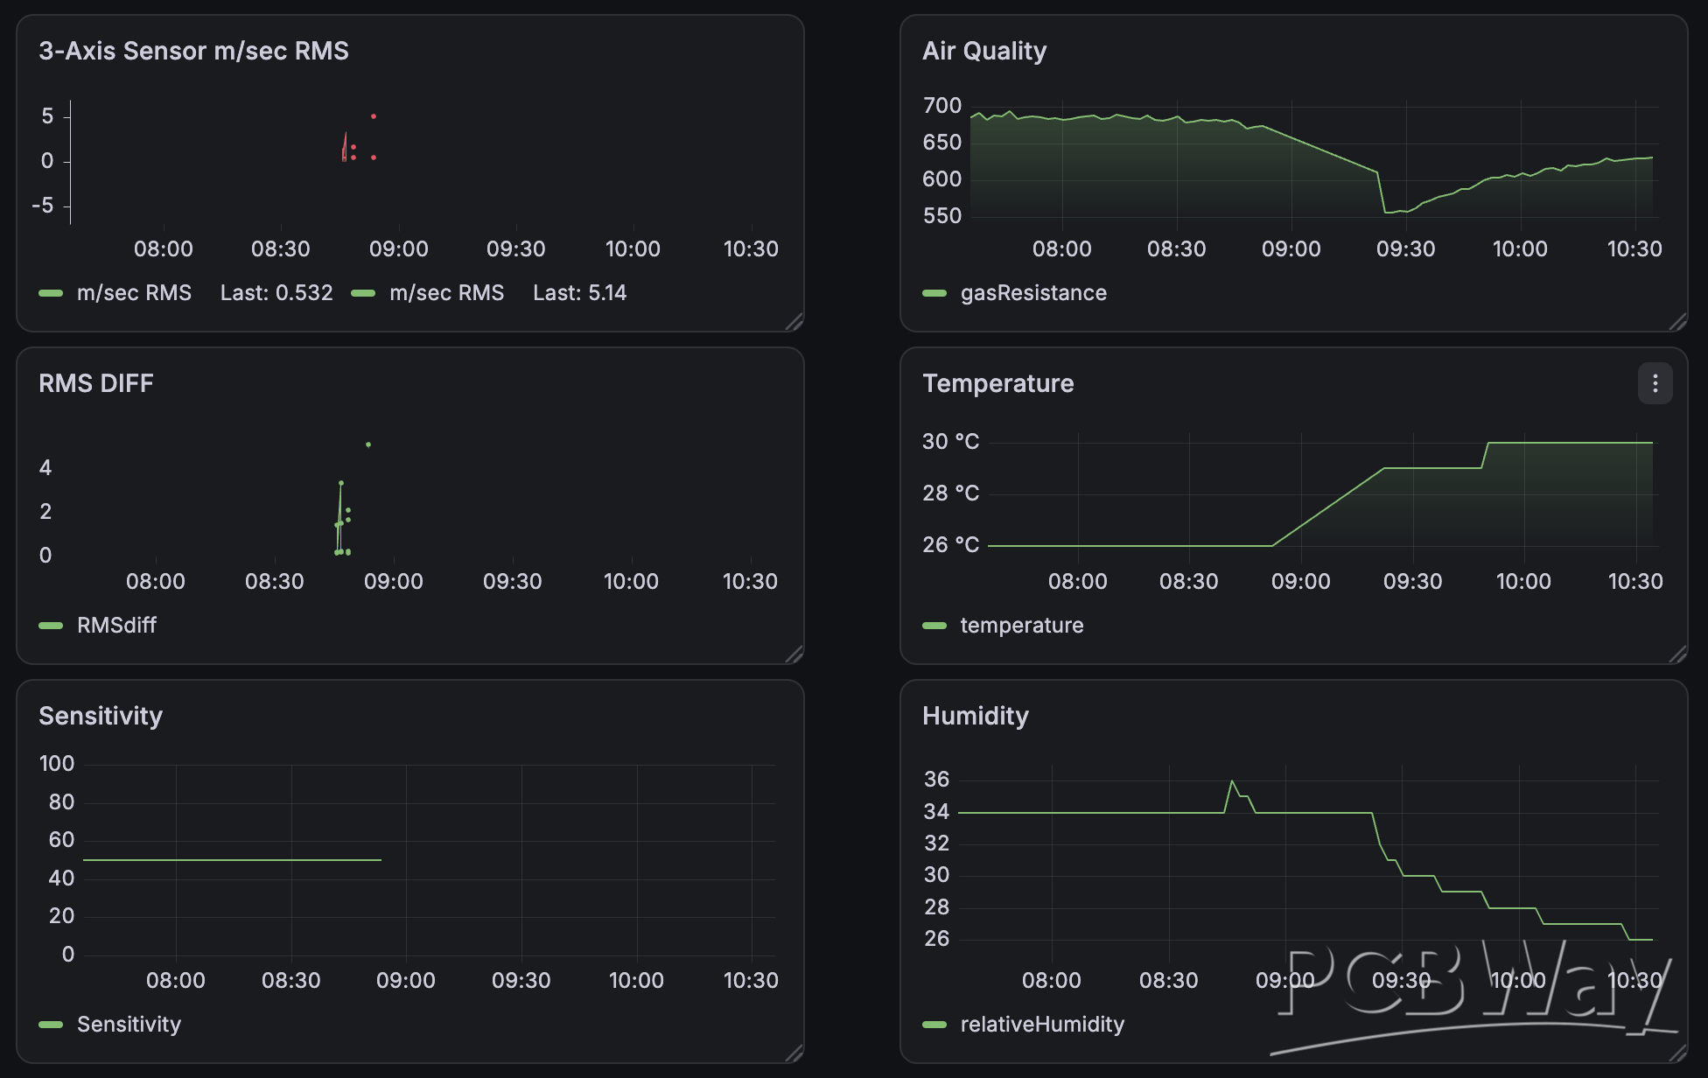Toggle the second m/sec RMS legend entry

(446, 293)
